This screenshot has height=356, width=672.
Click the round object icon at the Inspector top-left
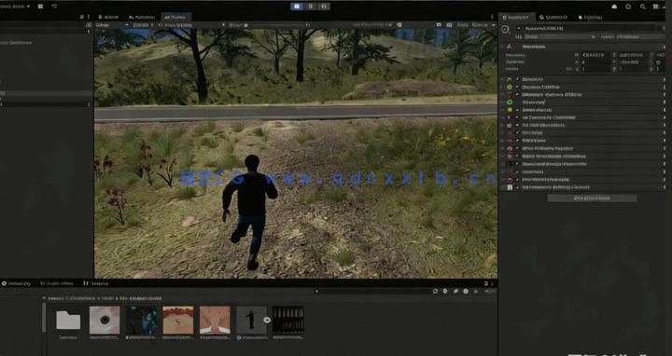point(505,29)
